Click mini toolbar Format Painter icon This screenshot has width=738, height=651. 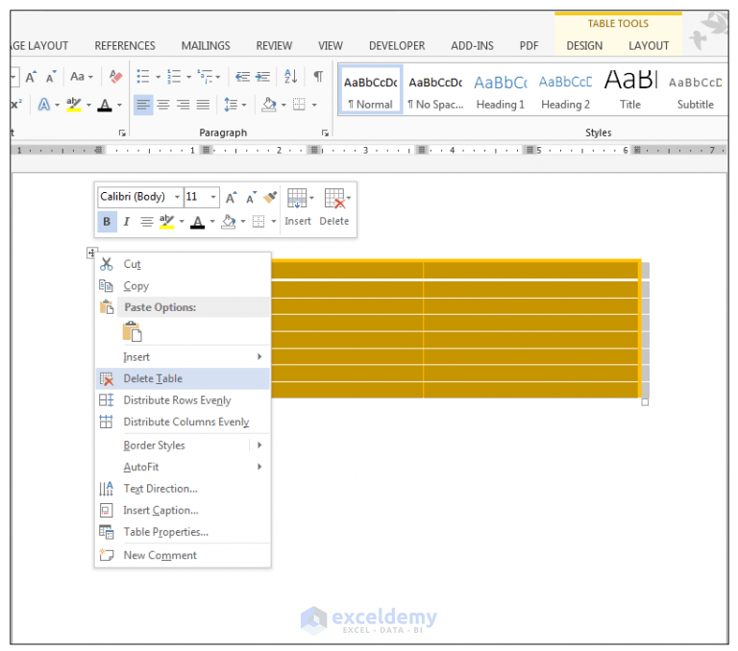270,197
